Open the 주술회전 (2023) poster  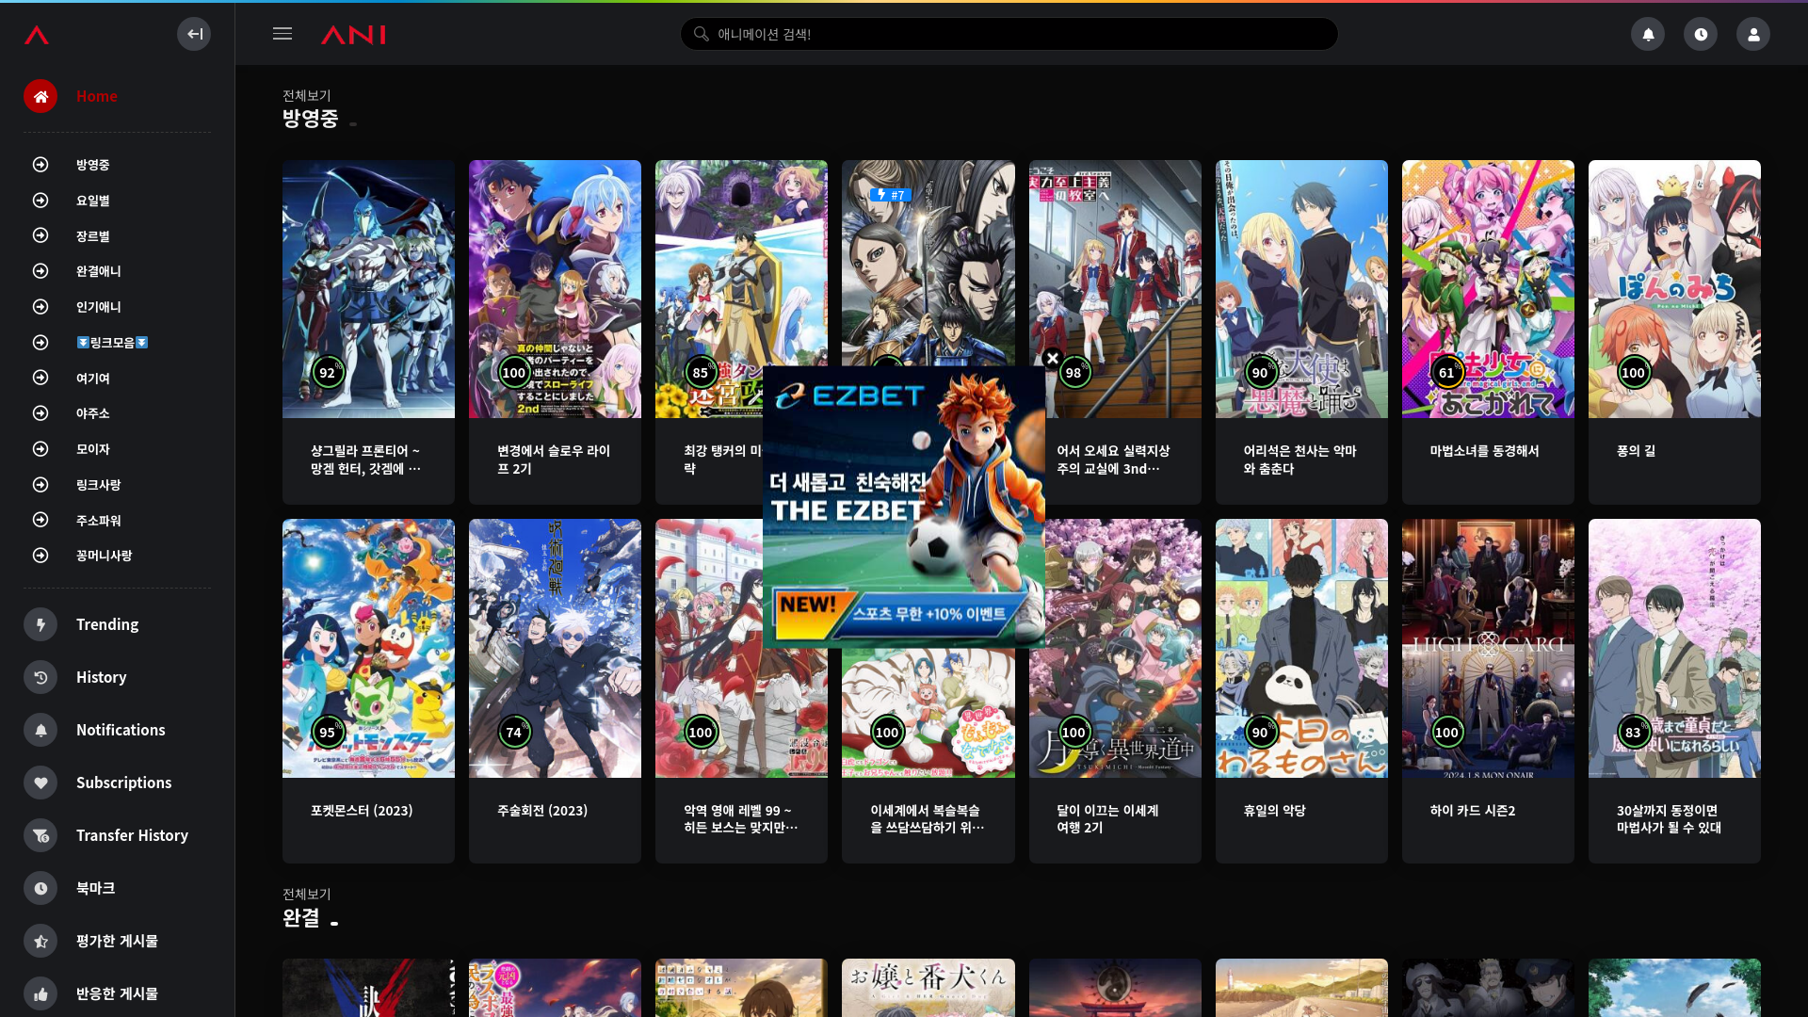555,648
